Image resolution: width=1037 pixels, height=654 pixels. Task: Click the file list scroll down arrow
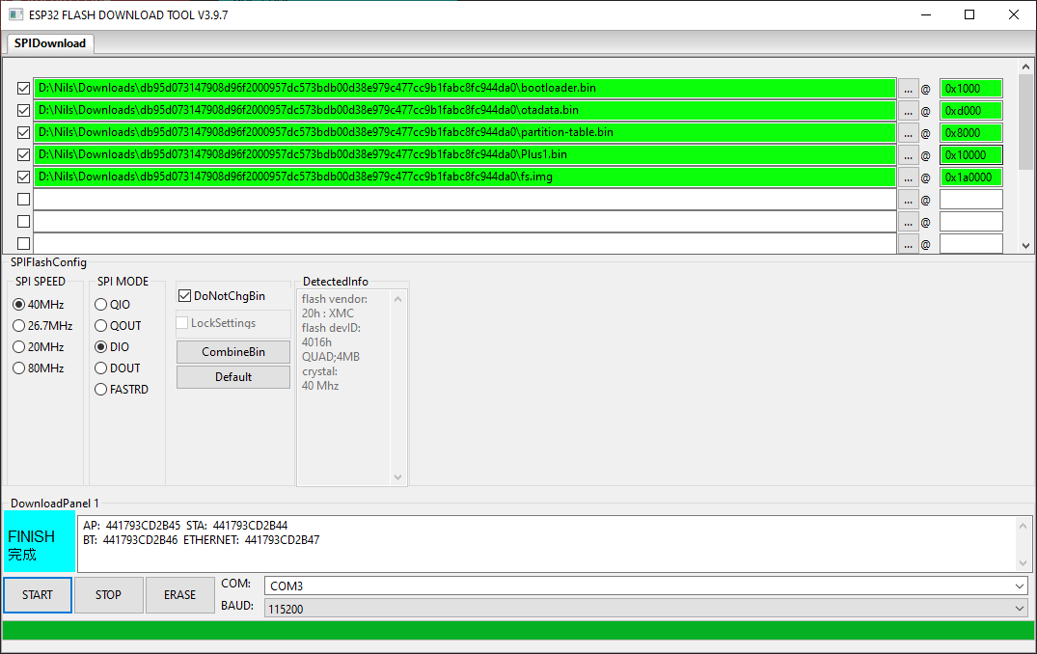point(1025,245)
